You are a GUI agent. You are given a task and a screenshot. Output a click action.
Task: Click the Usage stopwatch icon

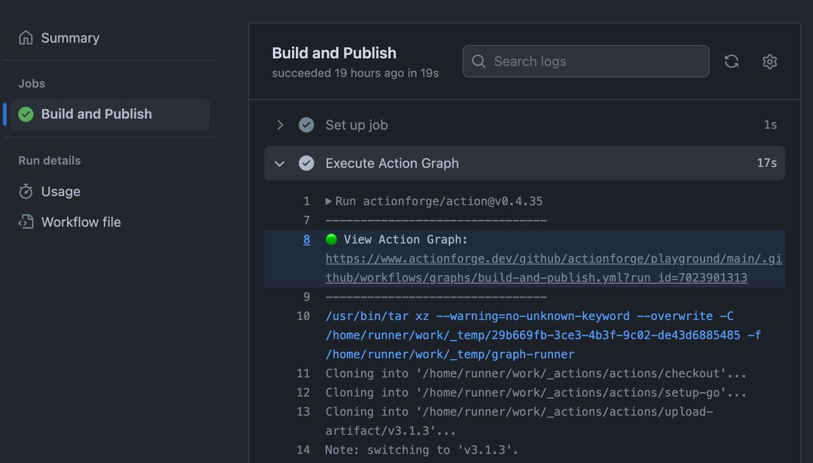(26, 192)
